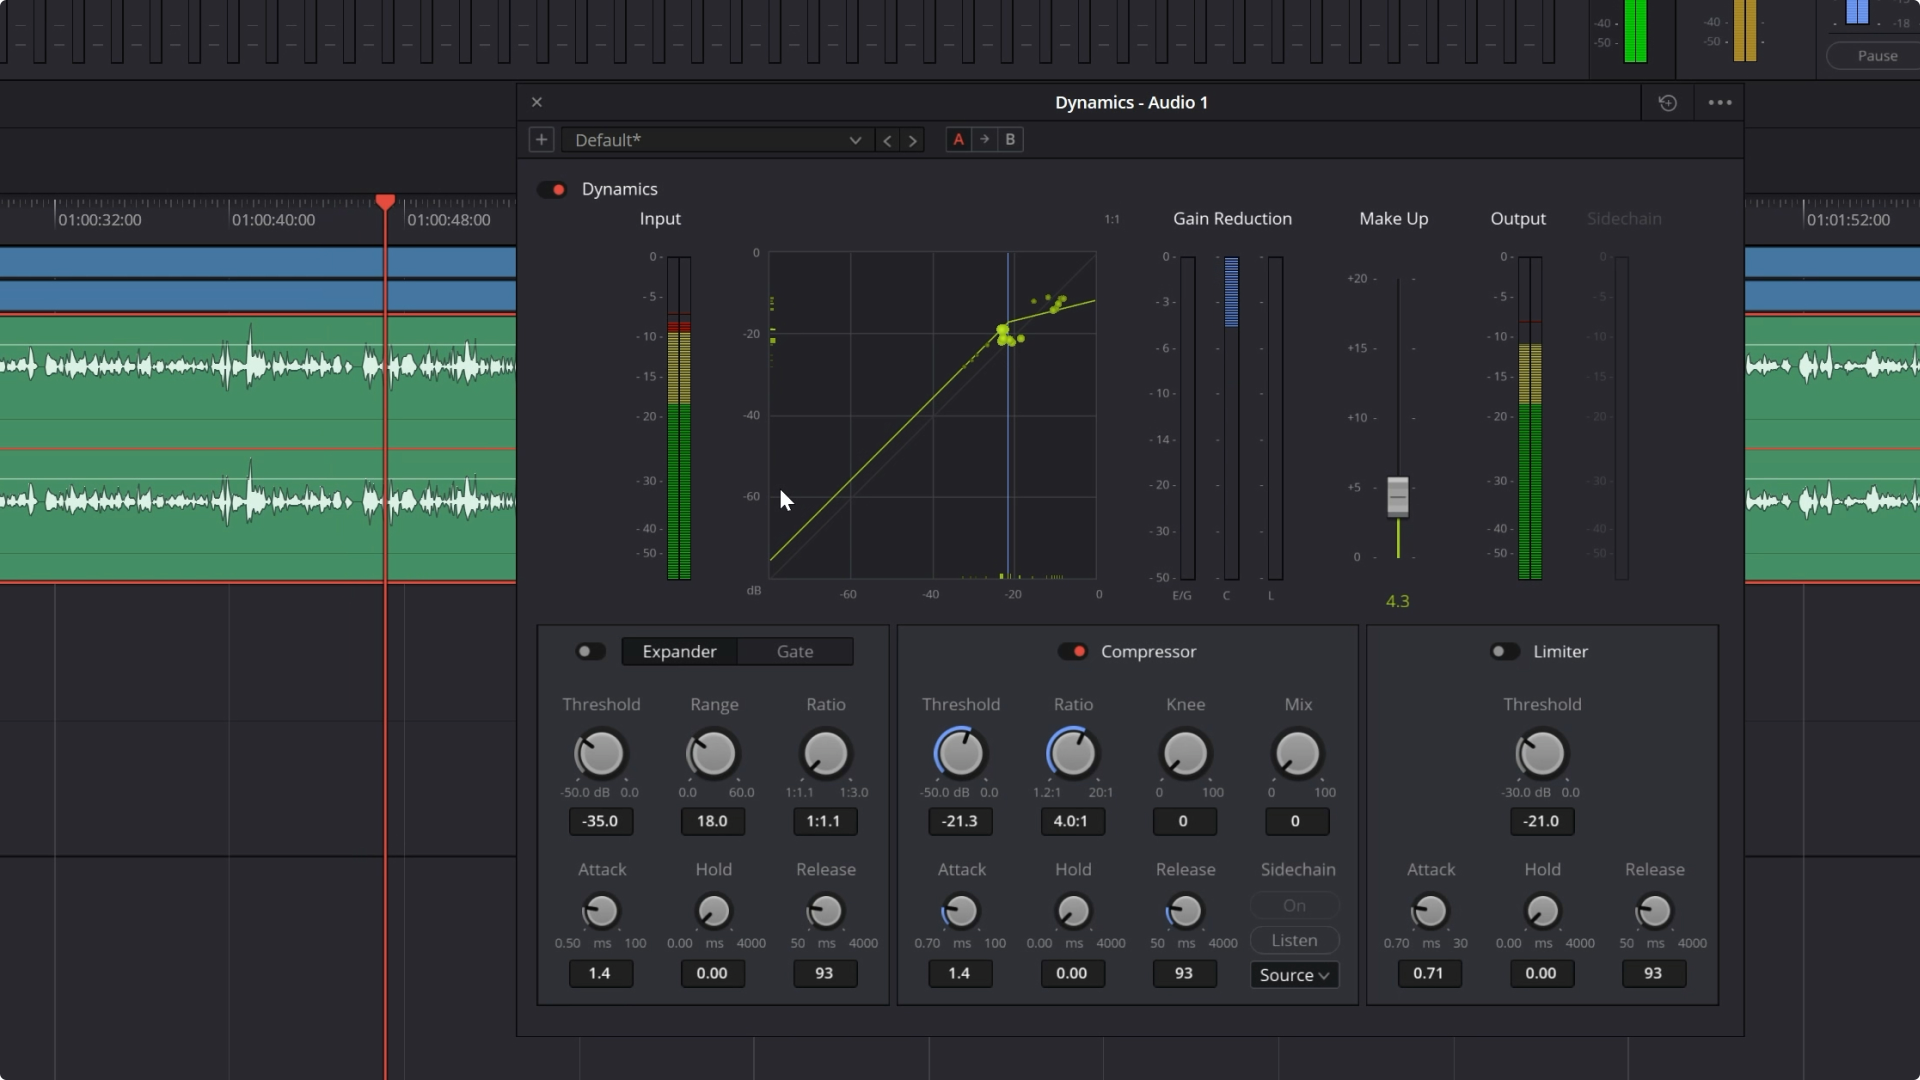Reset the Dynamics settings
Image resolution: width=1920 pixels, height=1080 pixels.
pos(1667,102)
